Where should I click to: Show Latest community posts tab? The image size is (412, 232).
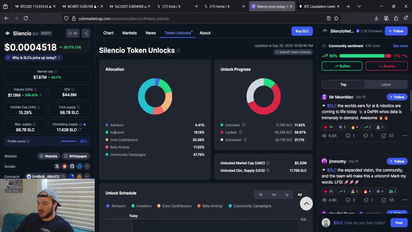pyautogui.click(x=386, y=84)
